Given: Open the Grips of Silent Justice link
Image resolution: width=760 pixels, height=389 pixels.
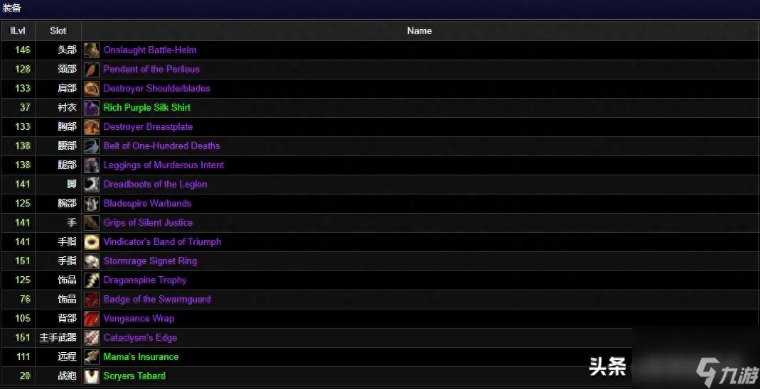Looking at the screenshot, I should tap(148, 223).
